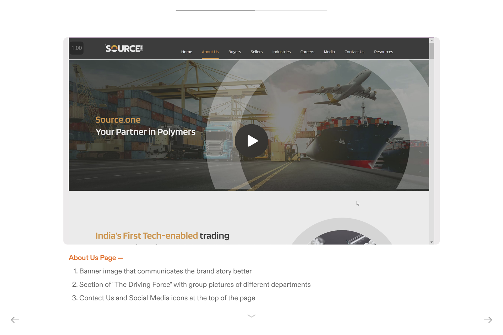Screen dimensions: 503x335
Task: Click the Contact Us link
Action: 354,52
